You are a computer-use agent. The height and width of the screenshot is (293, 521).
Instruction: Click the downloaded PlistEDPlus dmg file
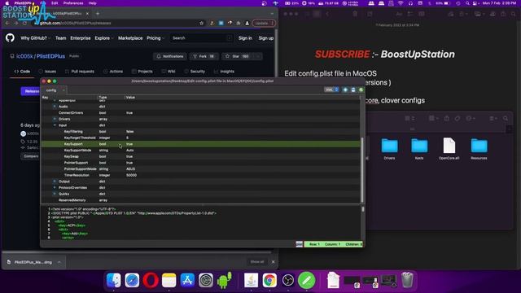pos(33,262)
